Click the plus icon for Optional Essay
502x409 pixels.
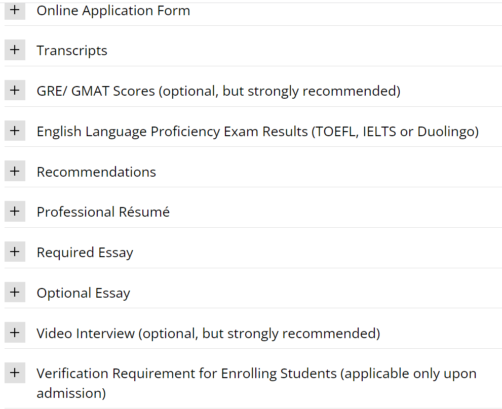(15, 293)
